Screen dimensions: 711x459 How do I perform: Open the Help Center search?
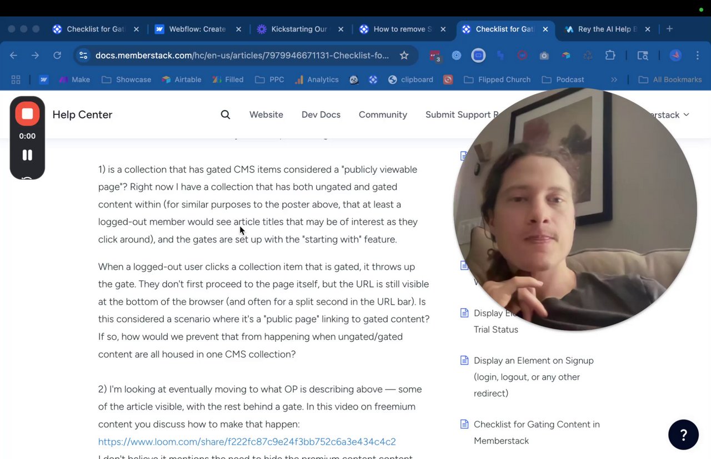(225, 114)
